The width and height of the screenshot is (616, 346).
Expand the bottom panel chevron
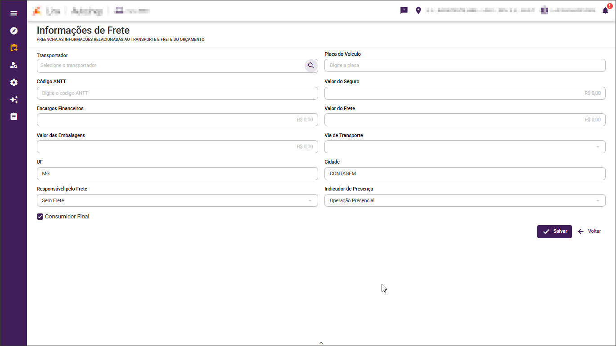[321, 343]
